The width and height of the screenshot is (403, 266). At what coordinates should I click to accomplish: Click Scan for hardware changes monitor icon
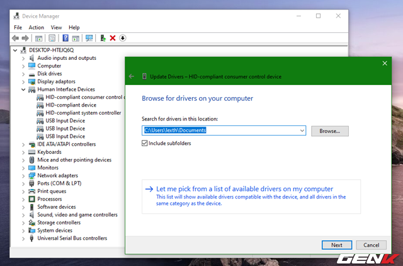89,38
